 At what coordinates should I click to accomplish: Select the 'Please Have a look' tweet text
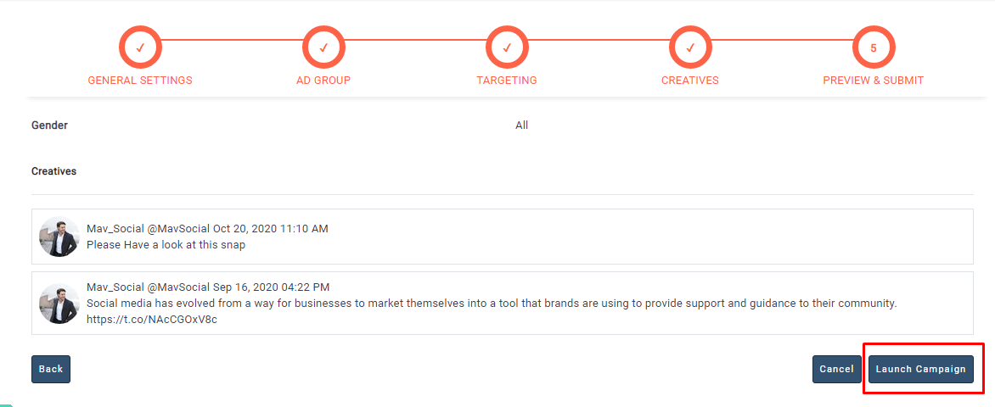[x=166, y=245]
